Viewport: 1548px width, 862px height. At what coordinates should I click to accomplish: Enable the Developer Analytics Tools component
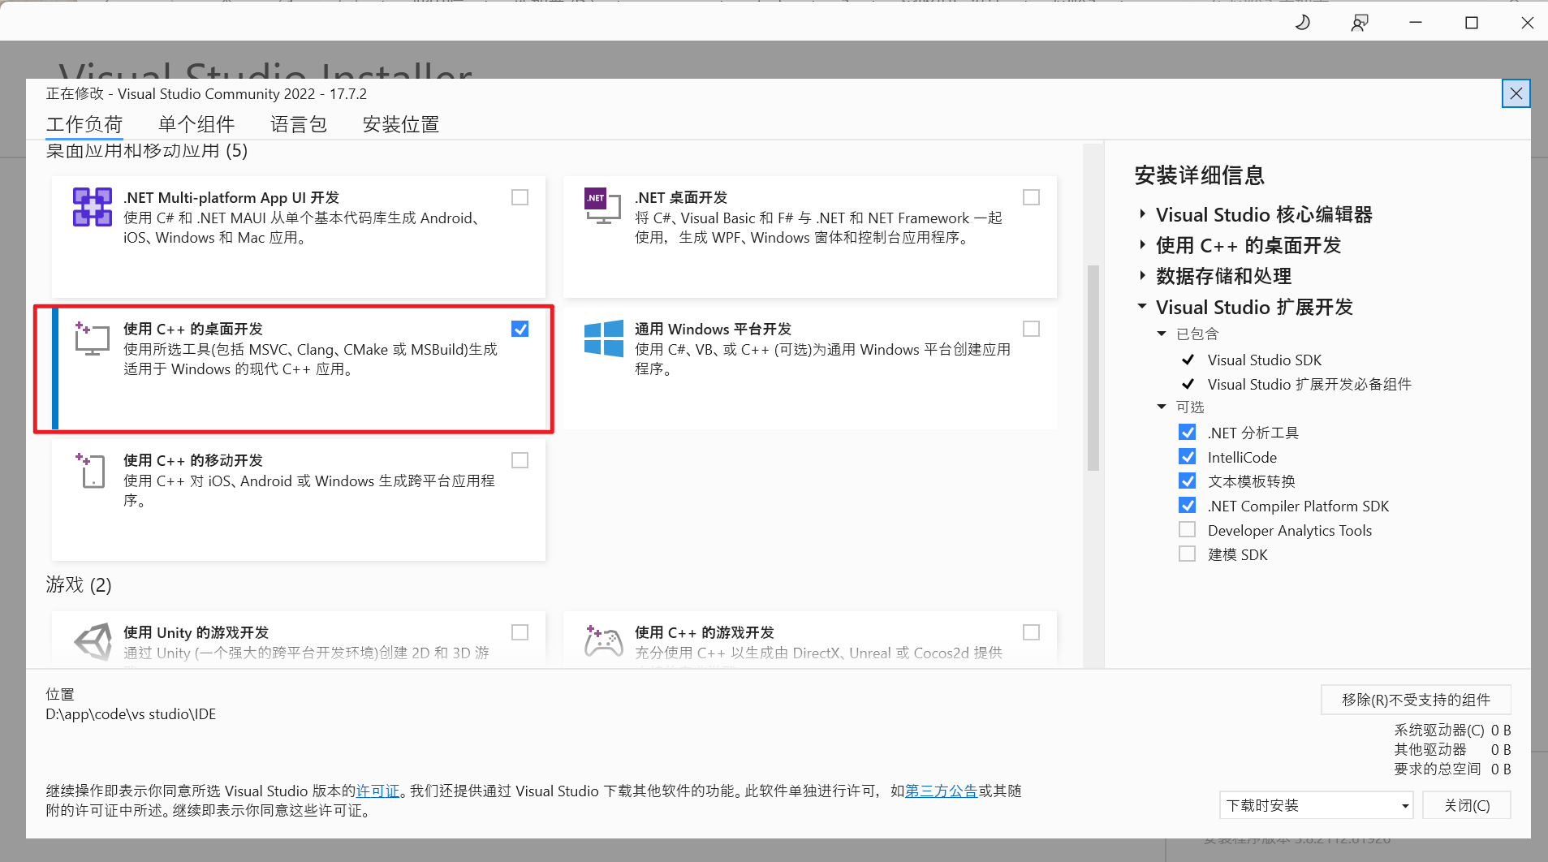tap(1187, 530)
